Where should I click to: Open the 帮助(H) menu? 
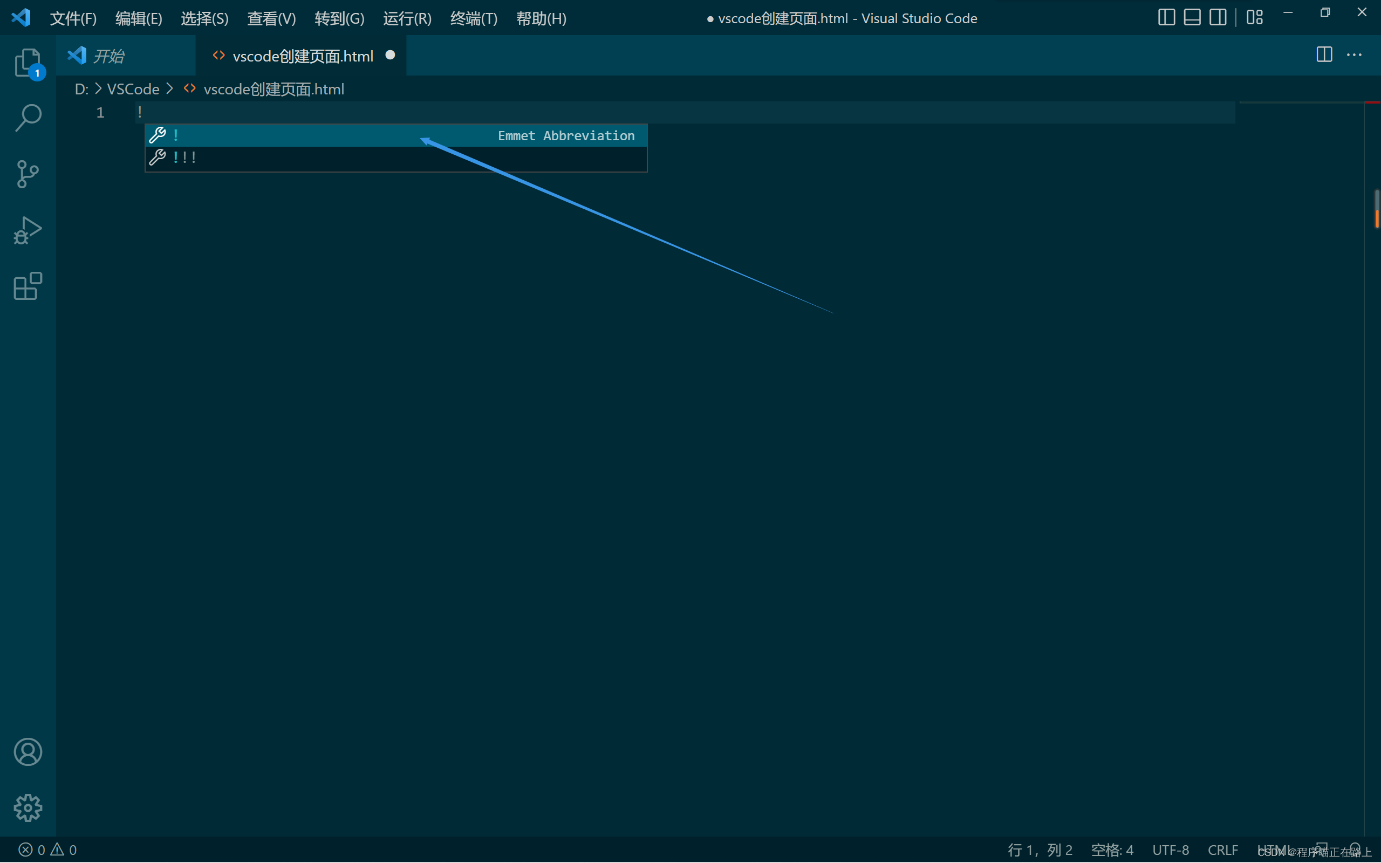click(541, 18)
